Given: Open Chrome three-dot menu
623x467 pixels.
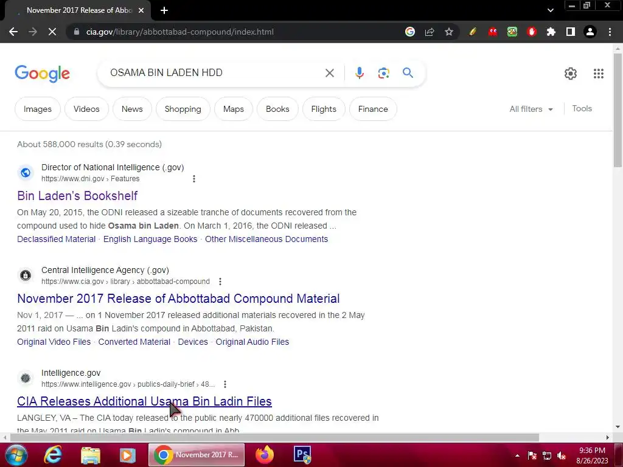Looking at the screenshot, I should click(x=610, y=32).
